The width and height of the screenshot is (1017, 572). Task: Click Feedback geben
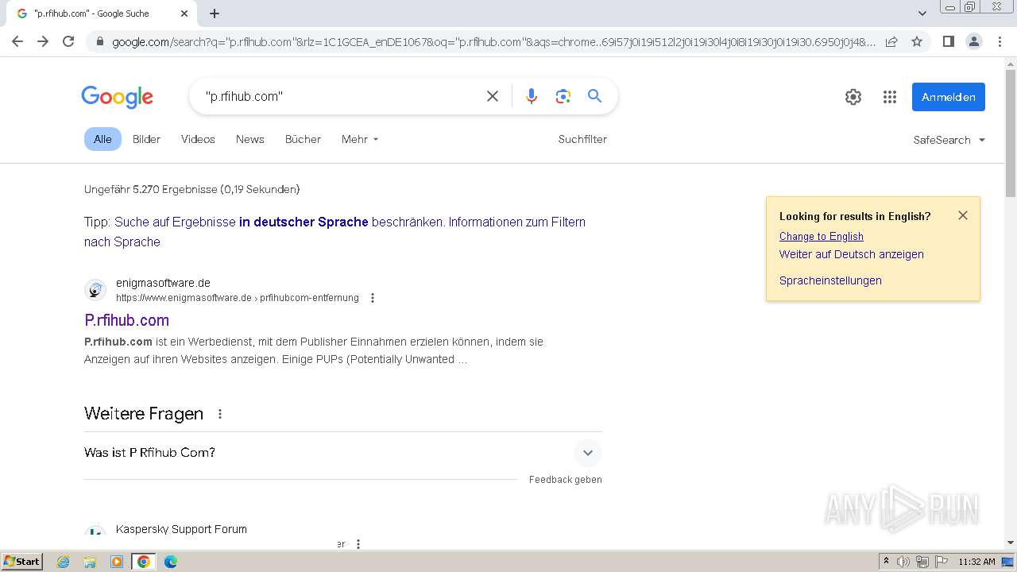(566, 480)
